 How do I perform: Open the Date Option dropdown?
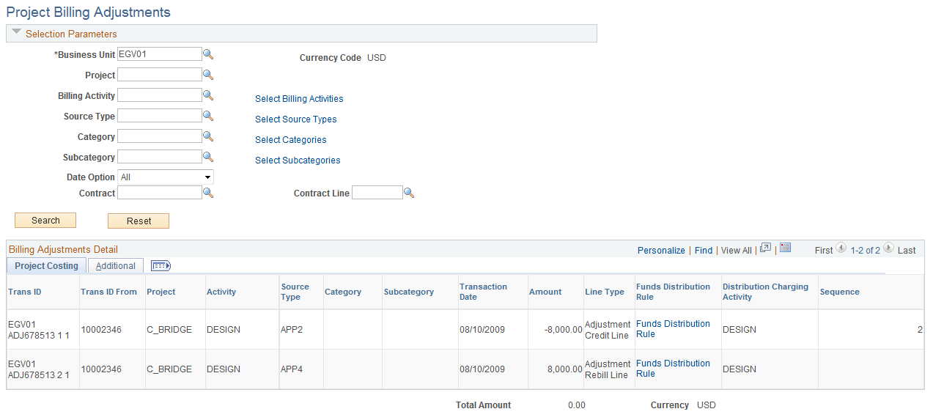click(166, 177)
